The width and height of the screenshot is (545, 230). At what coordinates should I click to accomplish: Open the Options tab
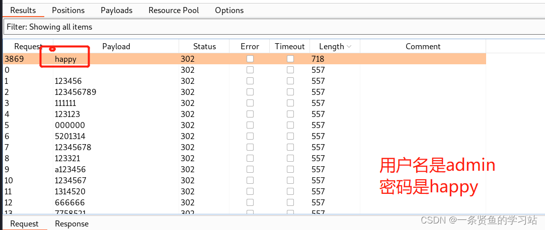pyautogui.click(x=229, y=11)
